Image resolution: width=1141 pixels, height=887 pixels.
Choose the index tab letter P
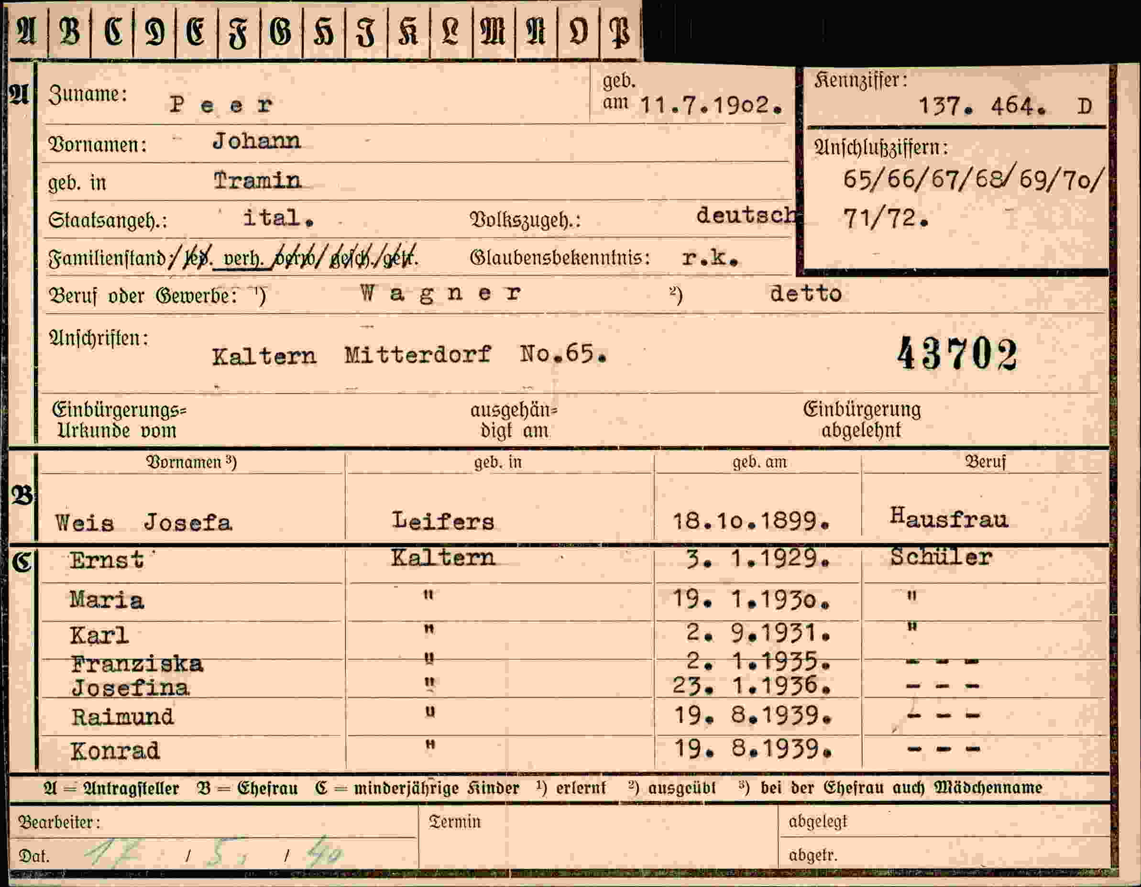point(620,33)
